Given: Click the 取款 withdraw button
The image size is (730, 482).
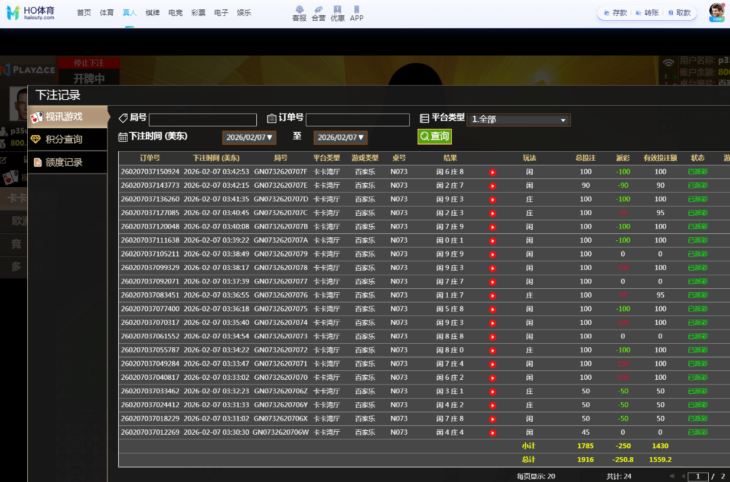Looking at the screenshot, I should click(679, 13).
